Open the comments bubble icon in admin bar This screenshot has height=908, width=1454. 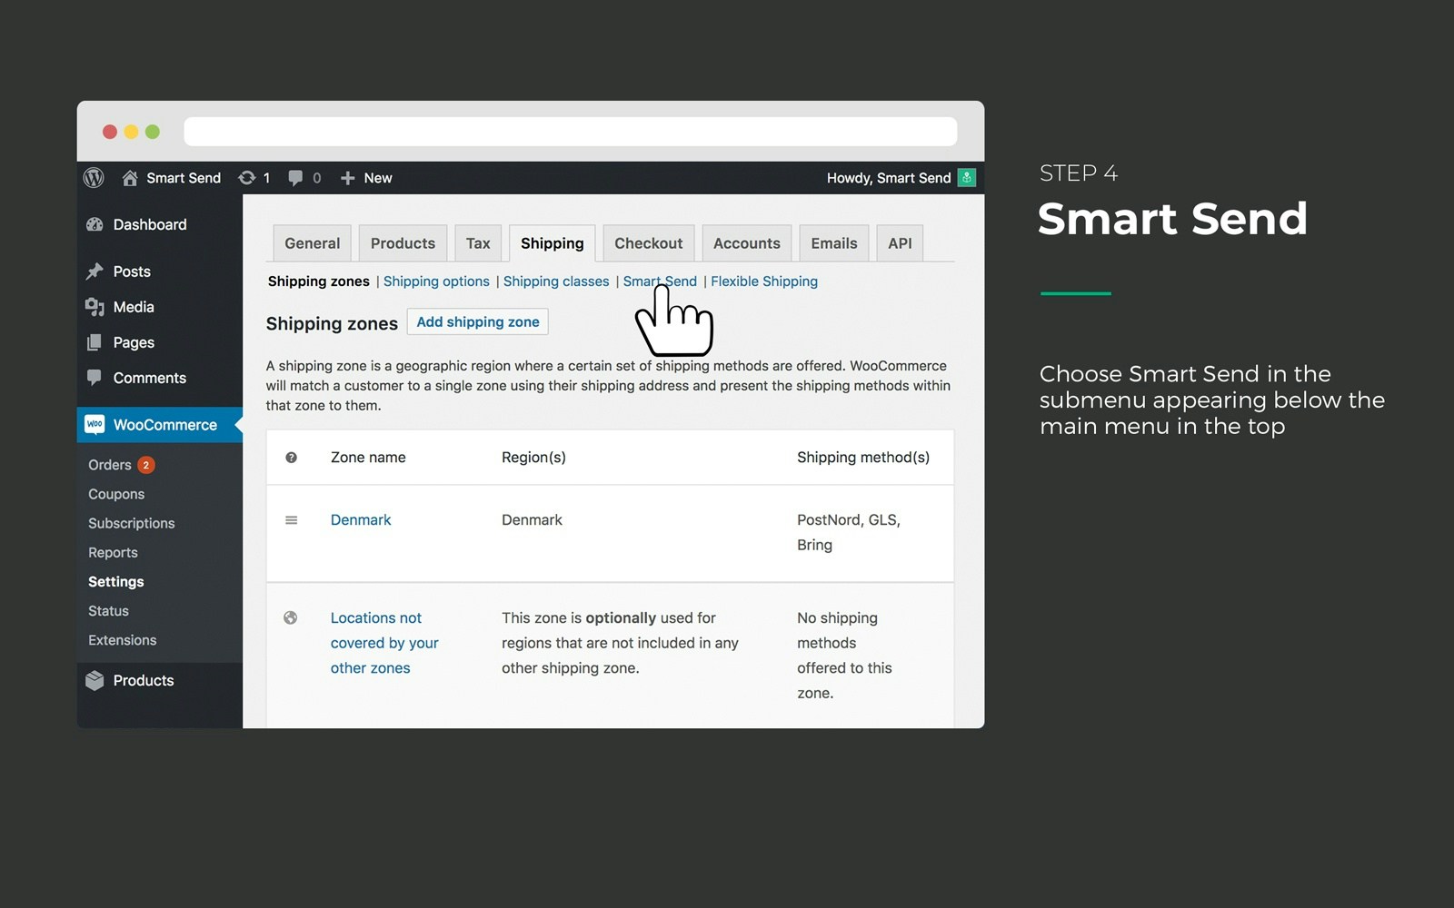coord(295,177)
